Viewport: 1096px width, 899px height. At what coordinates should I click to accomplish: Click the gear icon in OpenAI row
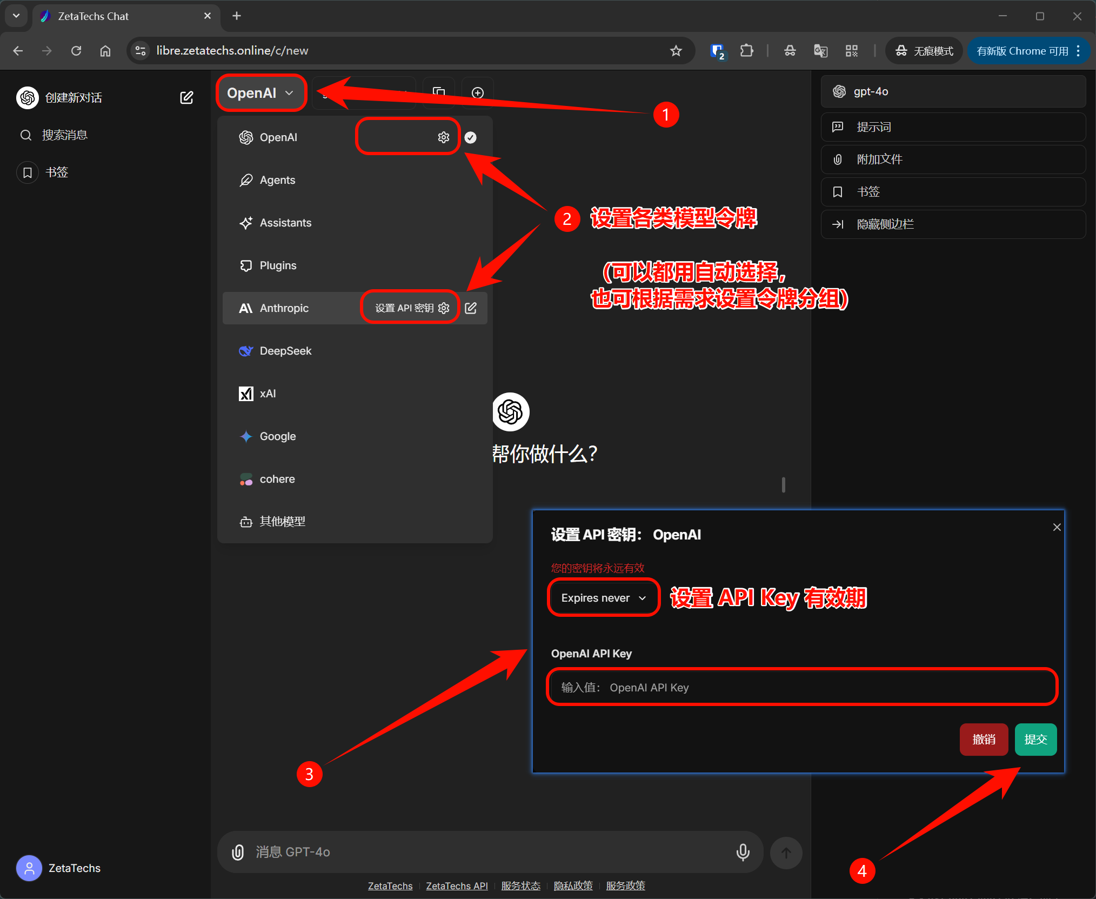click(444, 137)
